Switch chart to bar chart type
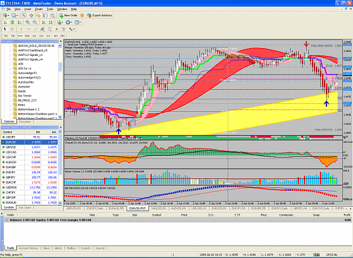This screenshot has width=353, height=258. (x=5, y=22)
